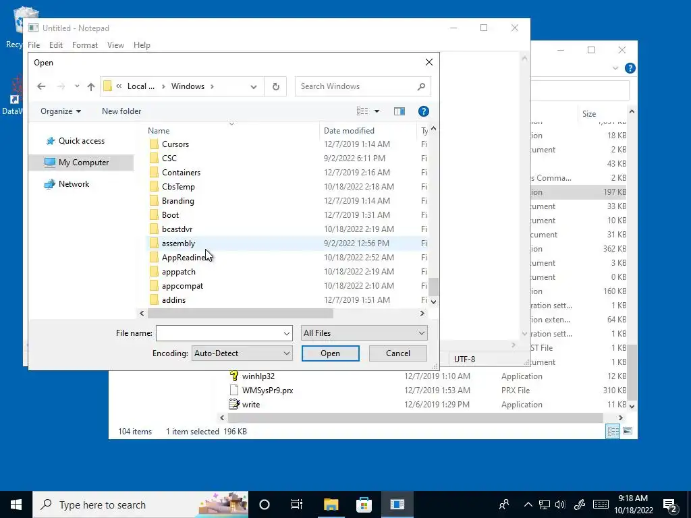Click the Cortana circle on taskbar

click(x=264, y=505)
